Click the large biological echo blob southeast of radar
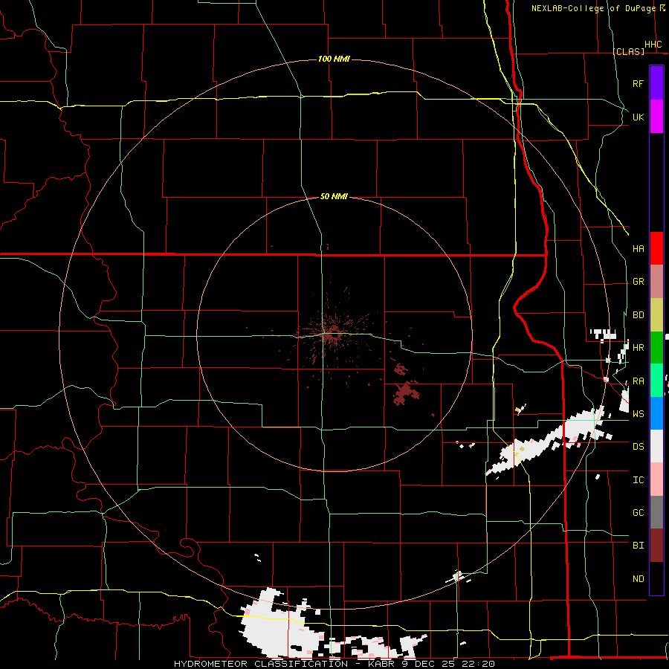 [x=406, y=393]
